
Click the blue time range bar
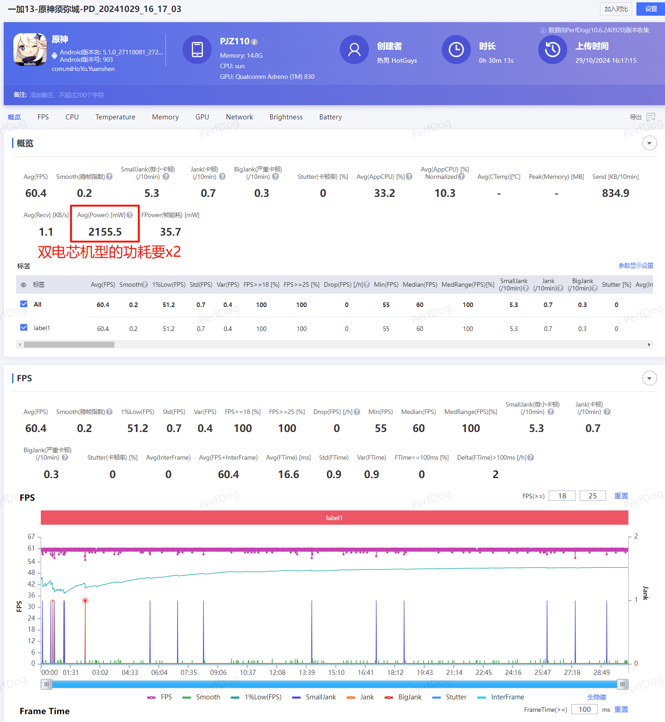334,685
